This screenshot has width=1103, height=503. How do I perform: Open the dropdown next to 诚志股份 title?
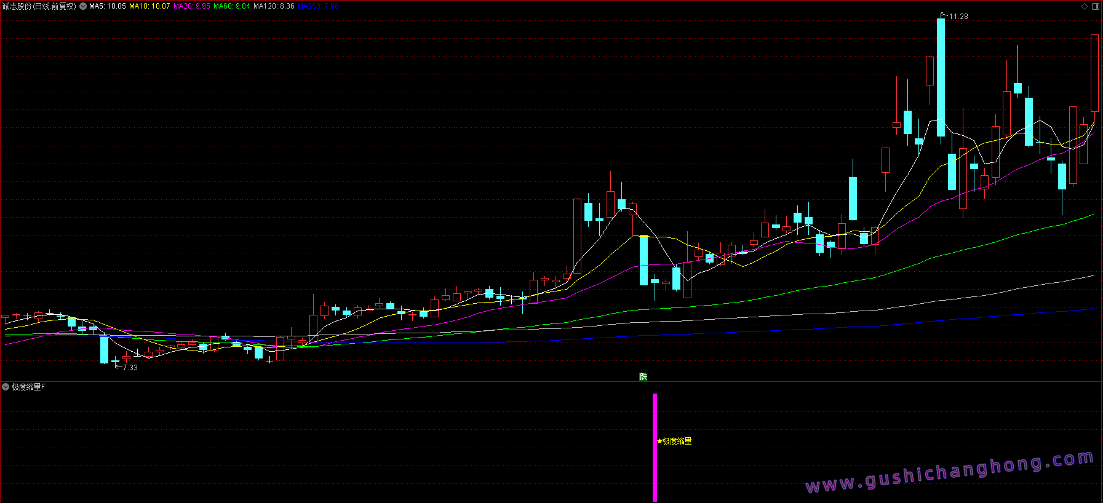[83, 6]
